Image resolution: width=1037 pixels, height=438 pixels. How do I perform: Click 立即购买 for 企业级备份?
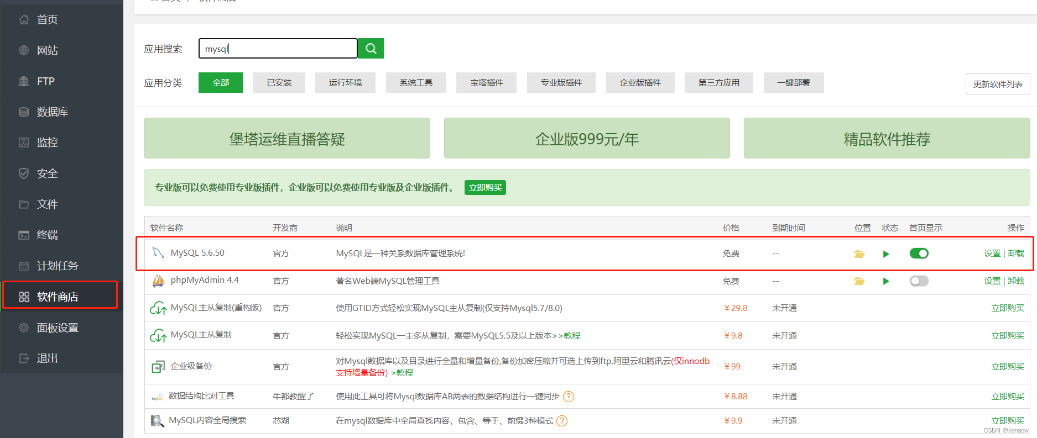click(x=1008, y=367)
